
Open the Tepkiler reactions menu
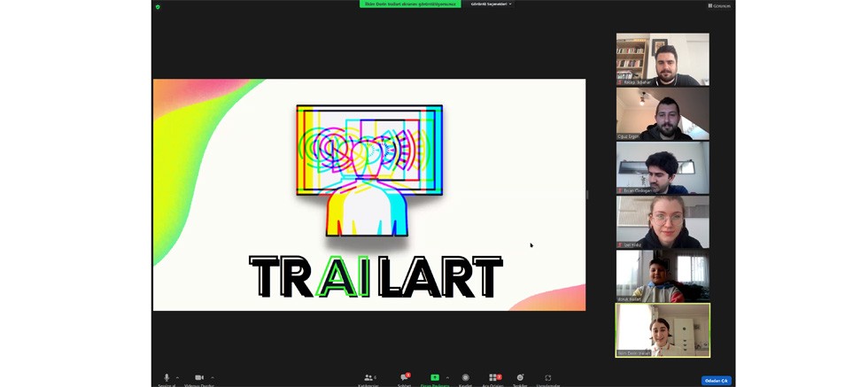[x=520, y=378]
